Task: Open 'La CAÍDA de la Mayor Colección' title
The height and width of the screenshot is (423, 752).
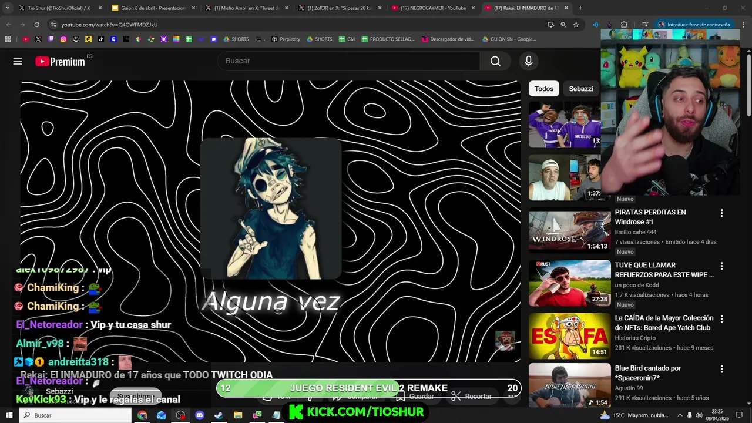Action: (x=664, y=323)
